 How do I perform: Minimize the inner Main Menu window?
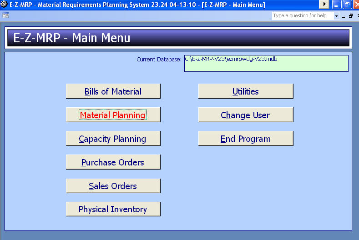(x=344, y=16)
